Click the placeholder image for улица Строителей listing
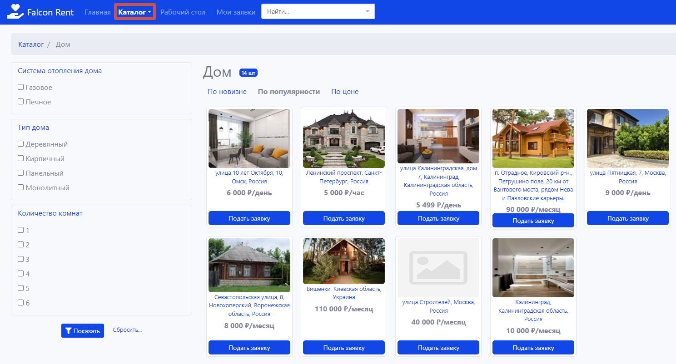676x364 pixels. coord(438,268)
